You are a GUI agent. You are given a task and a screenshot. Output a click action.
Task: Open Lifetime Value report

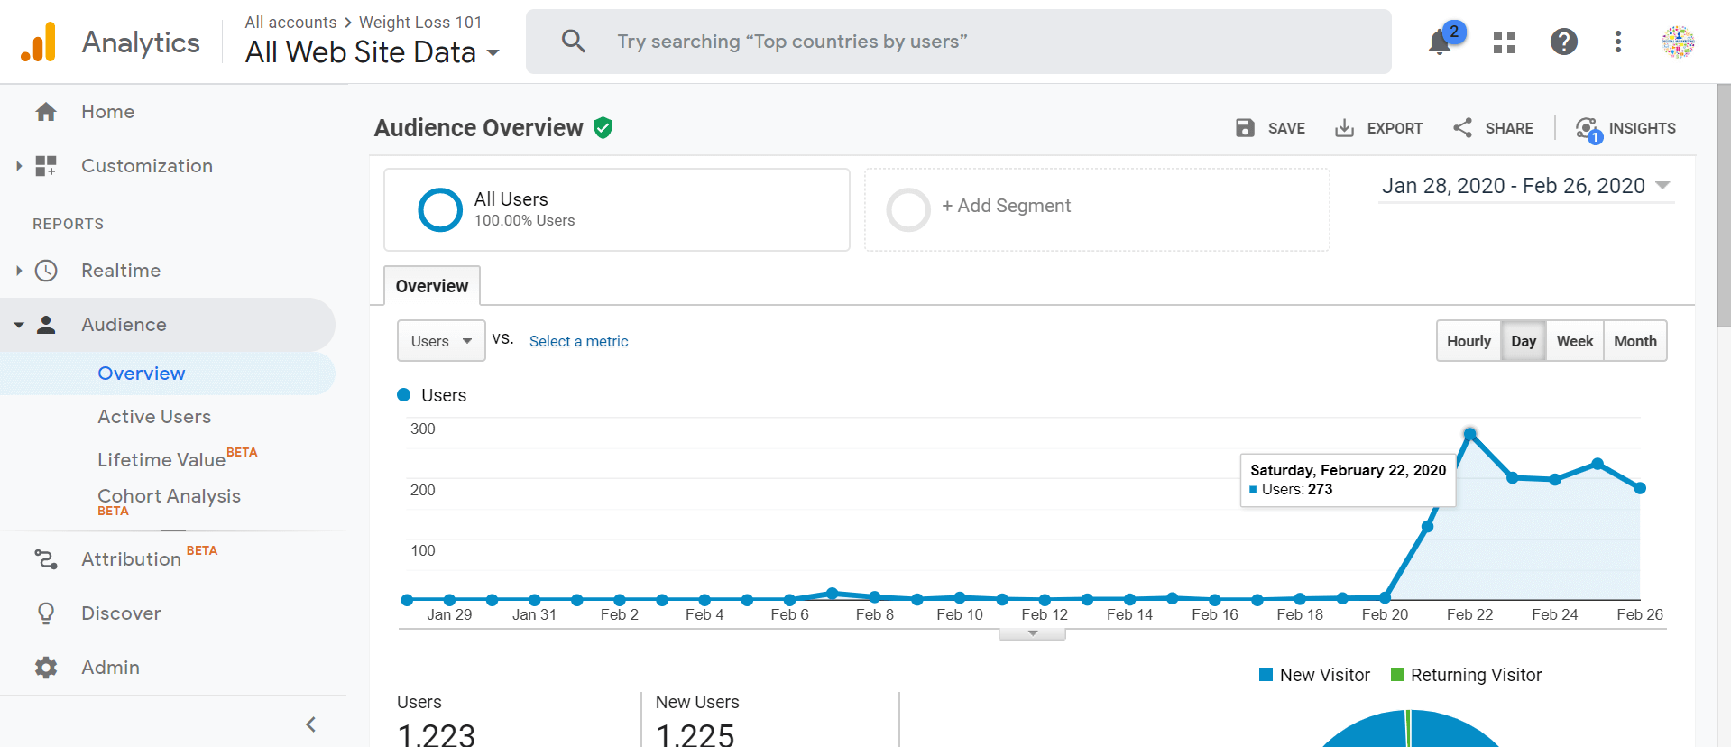pyautogui.click(x=161, y=460)
